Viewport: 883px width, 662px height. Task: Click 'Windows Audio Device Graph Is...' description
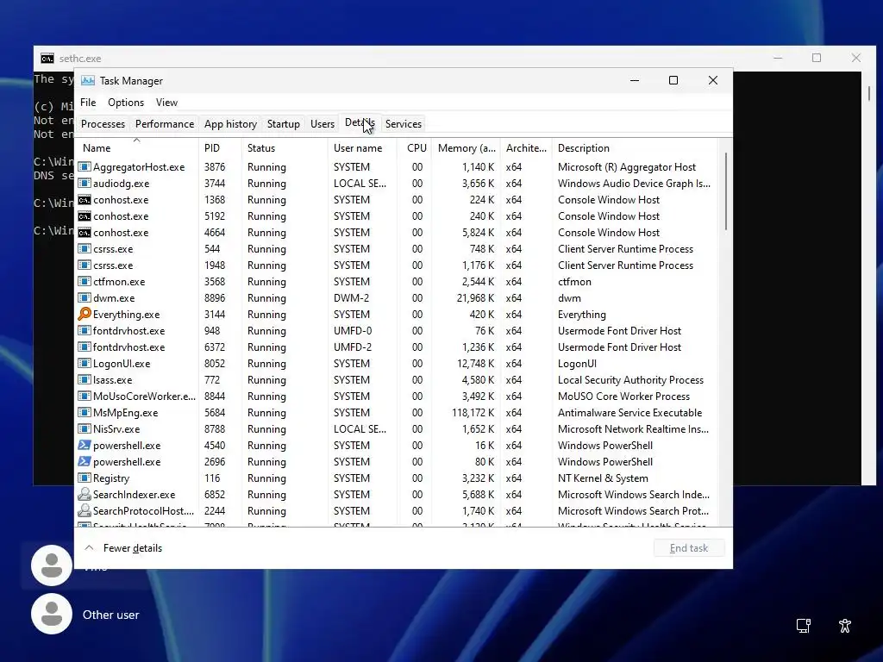[x=634, y=184]
